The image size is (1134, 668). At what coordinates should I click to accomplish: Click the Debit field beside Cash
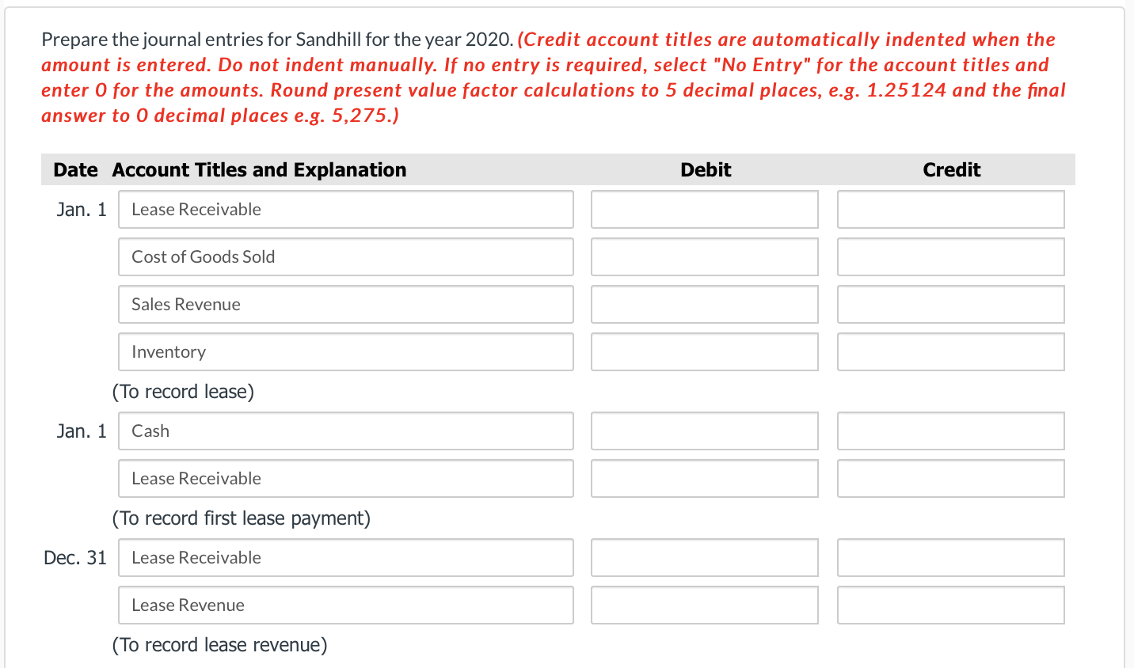tap(704, 431)
